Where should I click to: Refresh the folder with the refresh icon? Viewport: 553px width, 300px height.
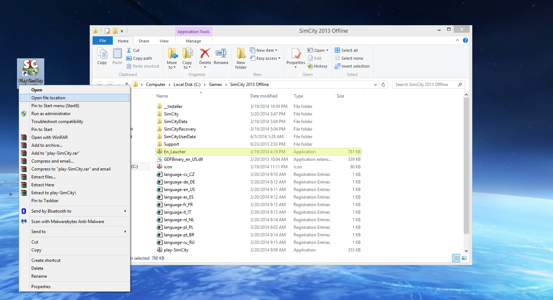(x=383, y=84)
